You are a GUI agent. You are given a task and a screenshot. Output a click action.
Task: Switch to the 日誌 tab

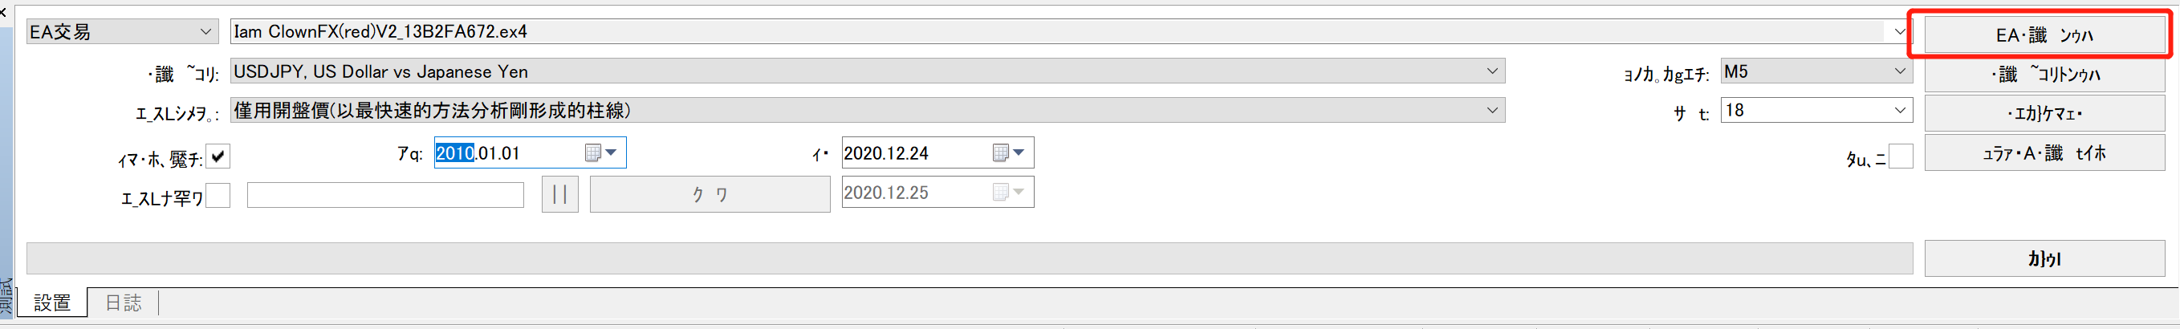pyautogui.click(x=124, y=303)
